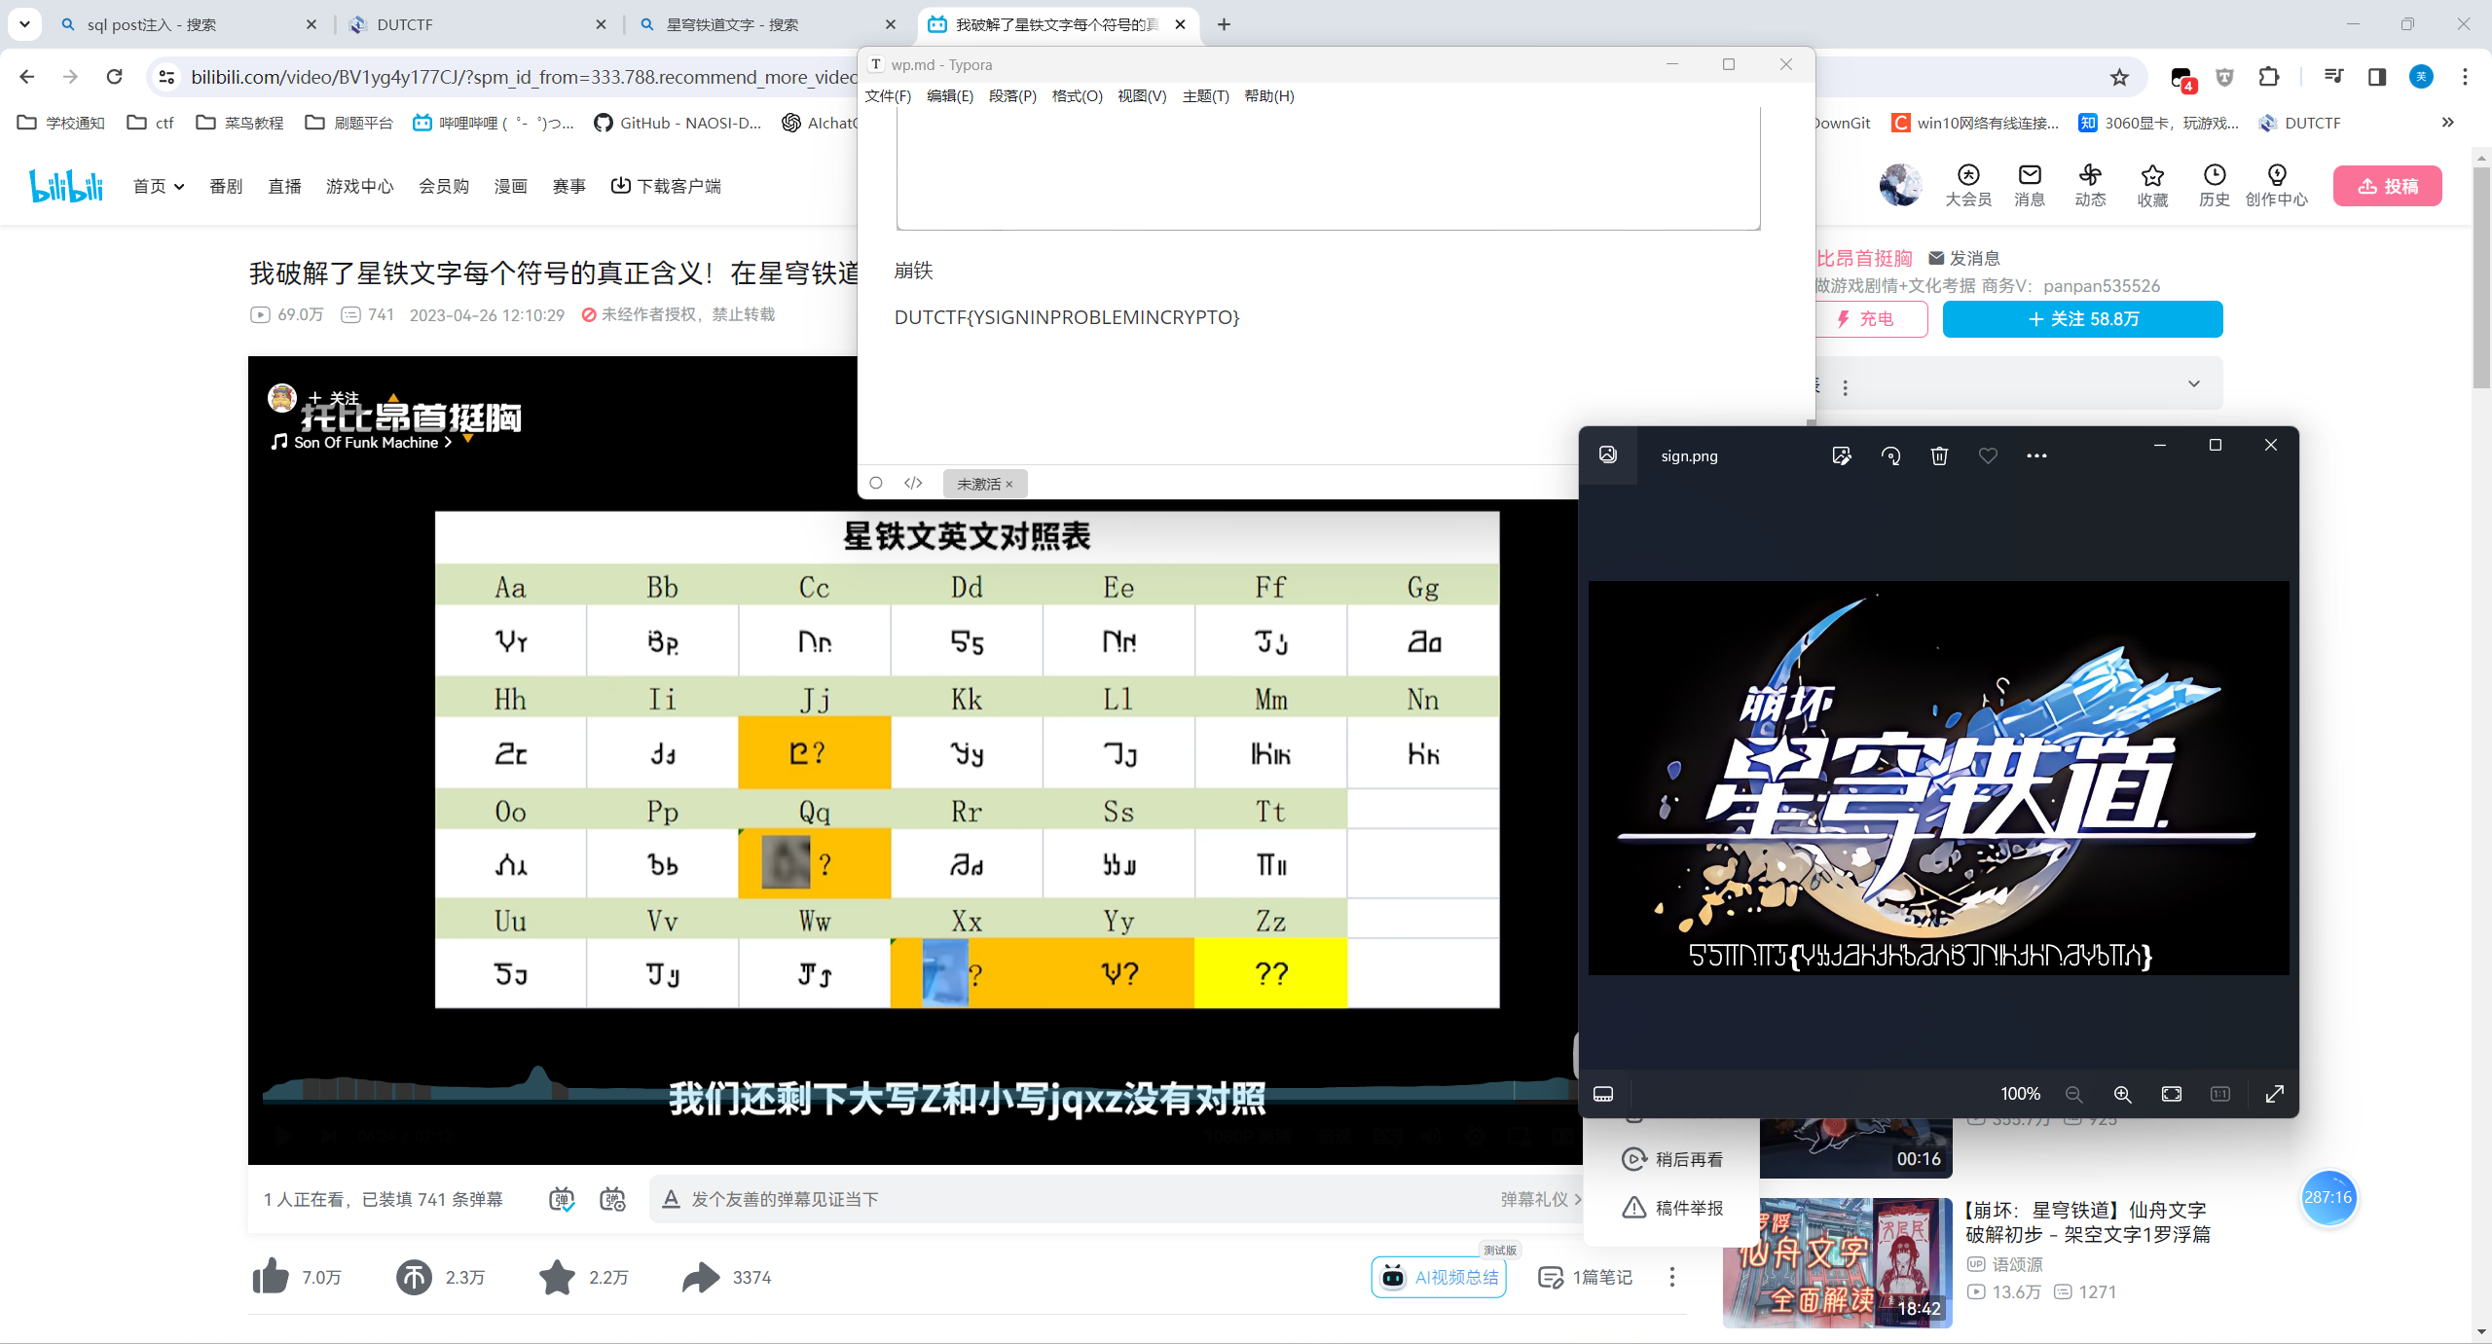2492x1344 pixels.
Task: Zoom in on sign.png image
Action: pyautogui.click(x=2122, y=1094)
